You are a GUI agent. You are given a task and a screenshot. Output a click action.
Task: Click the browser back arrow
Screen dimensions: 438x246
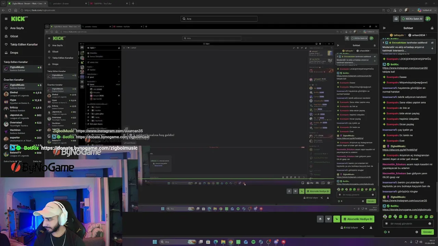4,10
